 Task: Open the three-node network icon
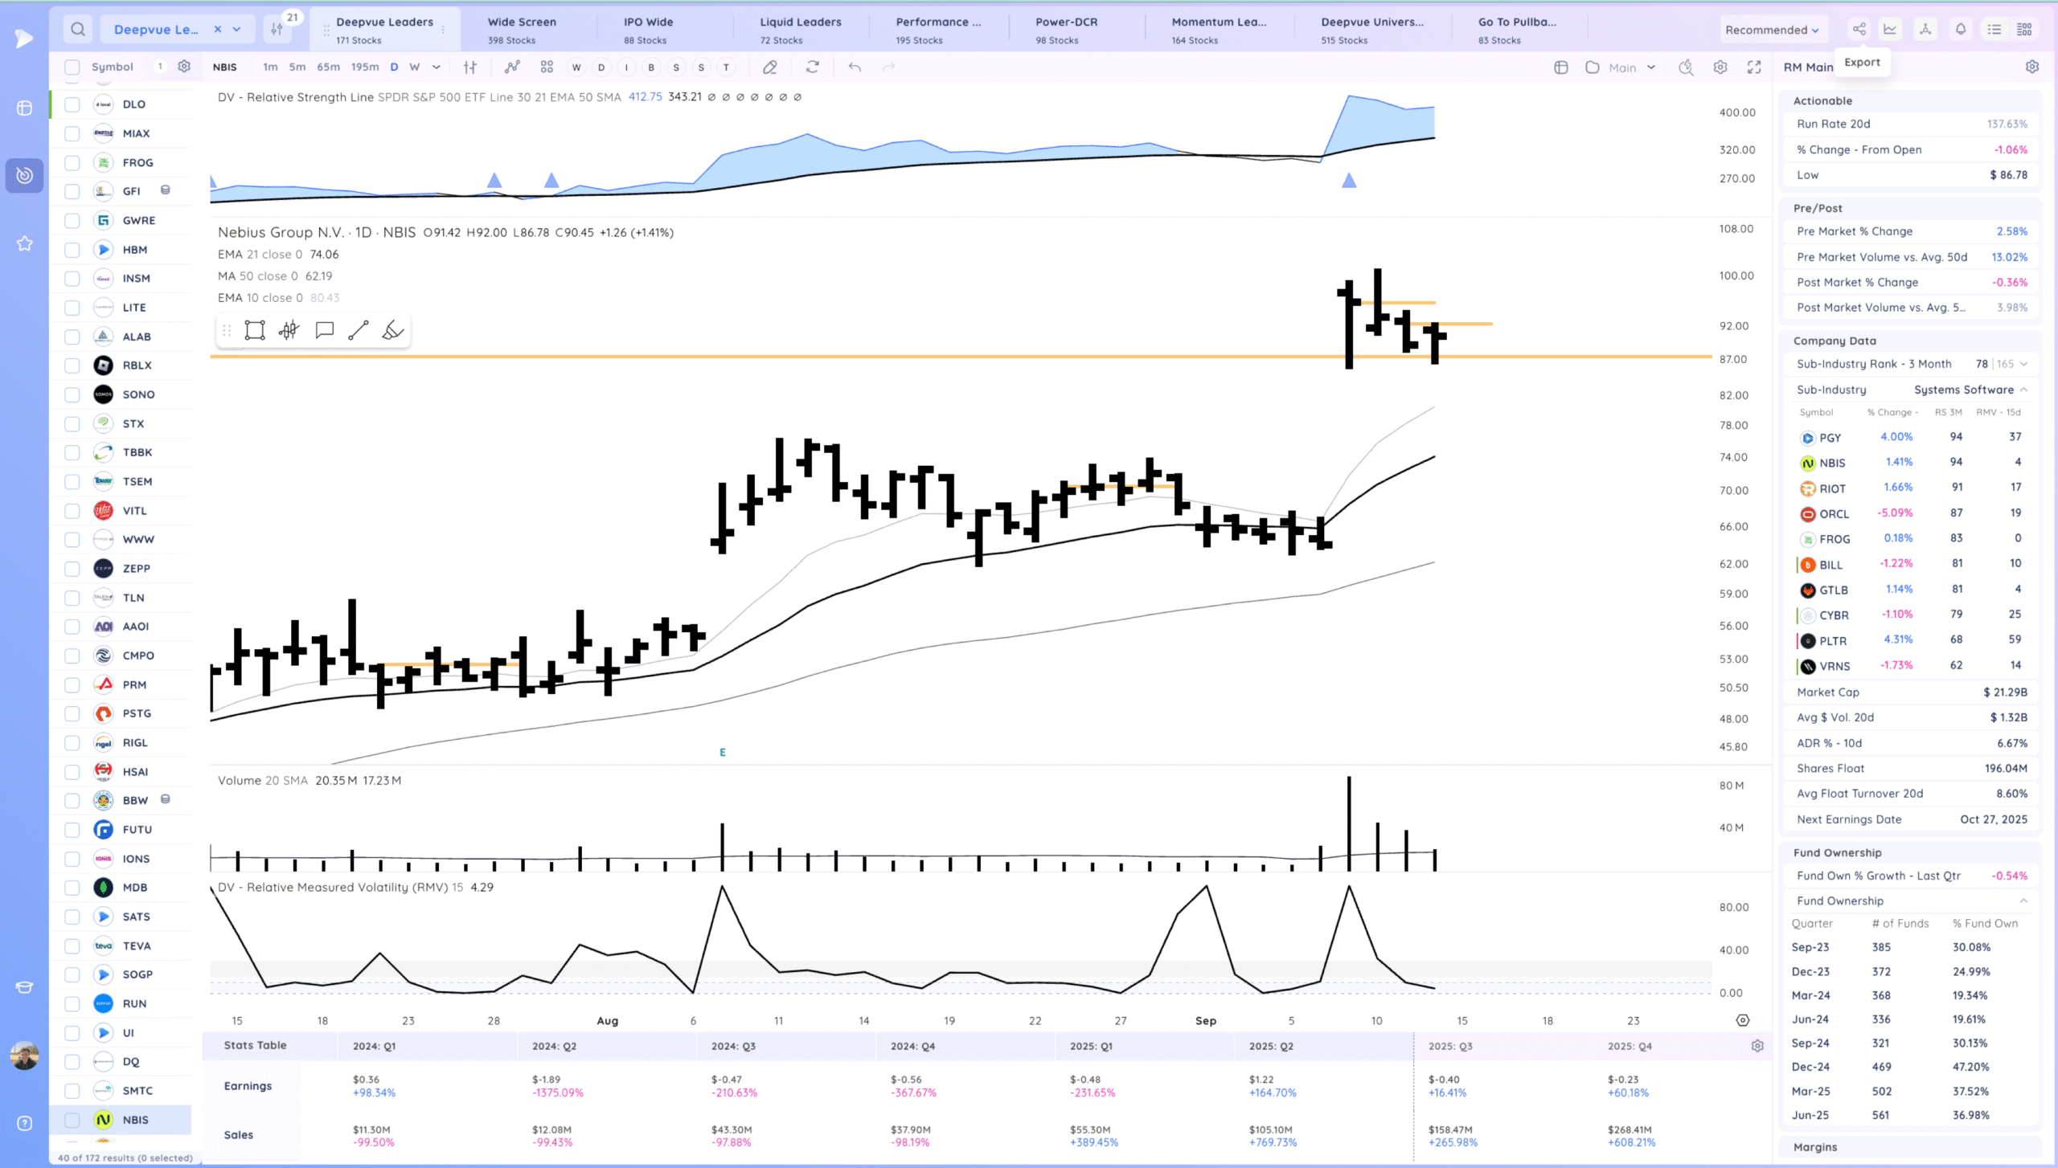click(1925, 30)
